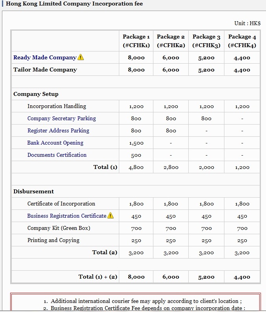Click Package 1 Ready Made Company price 8,000
The width and height of the screenshot is (266, 312).
136,58
